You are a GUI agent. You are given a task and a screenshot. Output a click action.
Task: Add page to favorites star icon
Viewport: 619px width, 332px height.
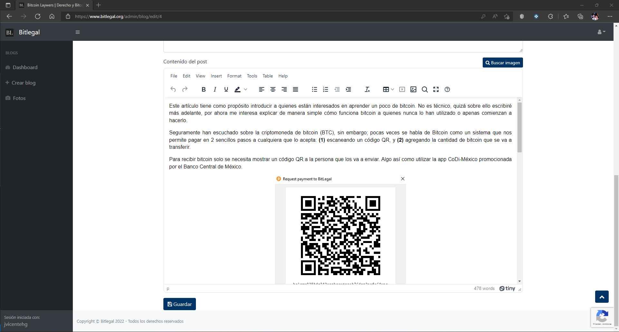(507, 16)
